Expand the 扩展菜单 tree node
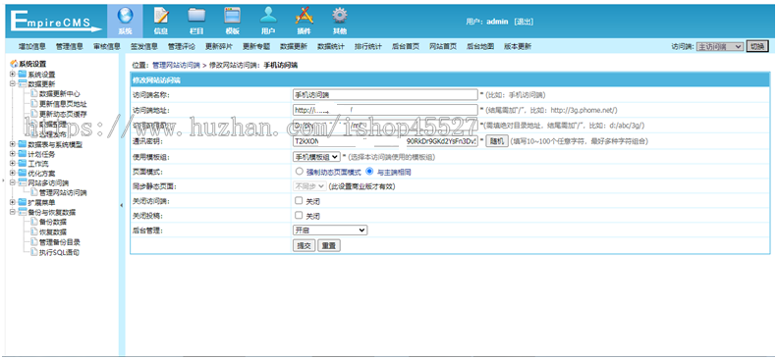This screenshot has width=777, height=359. tap(13, 202)
